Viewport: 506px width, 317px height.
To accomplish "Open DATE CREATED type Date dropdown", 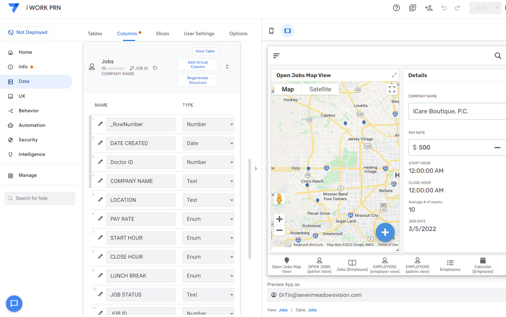I will (208, 143).
